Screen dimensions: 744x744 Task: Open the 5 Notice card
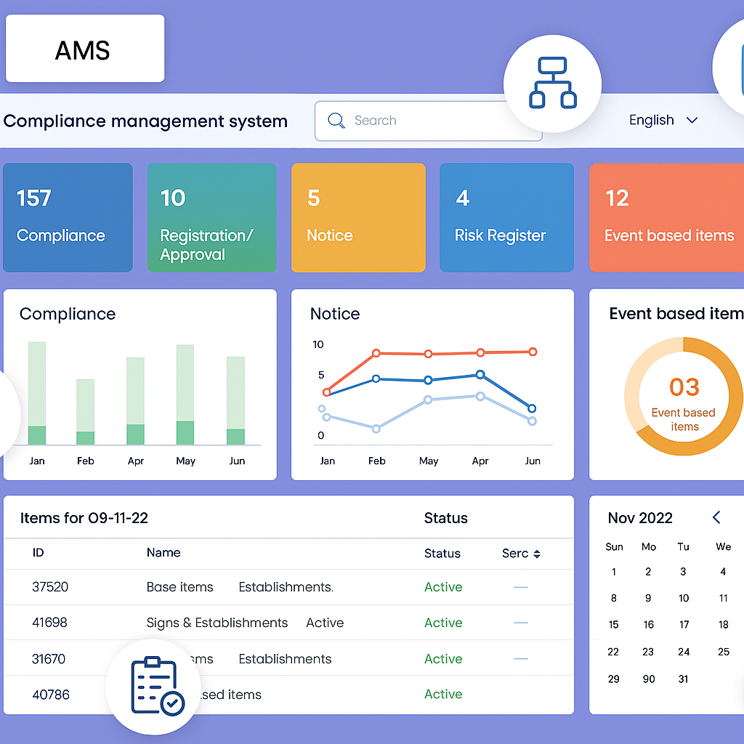point(358,217)
